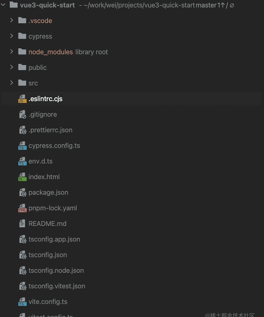264x317 pixels.
Task: Click the TypeScript icon beside vite.config.ts
Action: (x=22, y=302)
